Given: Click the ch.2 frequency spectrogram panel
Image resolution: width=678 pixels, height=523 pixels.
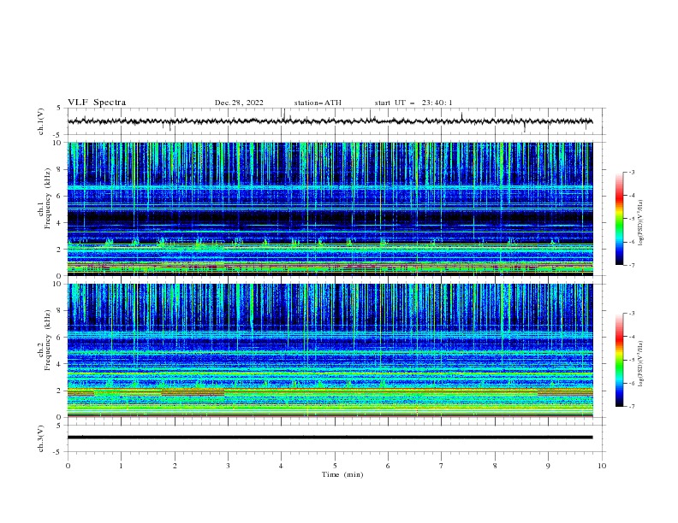Looking at the screenshot, I should pyautogui.click(x=330, y=350).
